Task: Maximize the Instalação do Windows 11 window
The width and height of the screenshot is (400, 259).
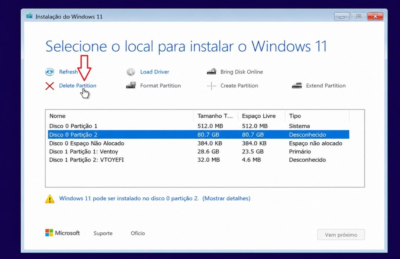Action: 359,16
